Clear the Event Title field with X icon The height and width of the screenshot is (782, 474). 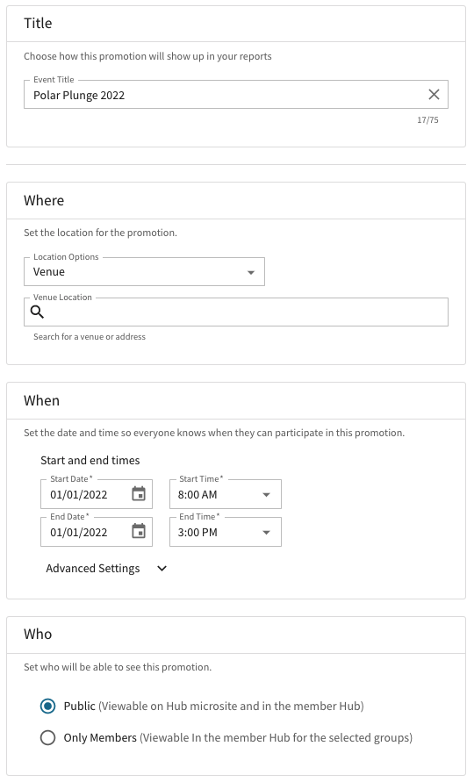point(434,94)
